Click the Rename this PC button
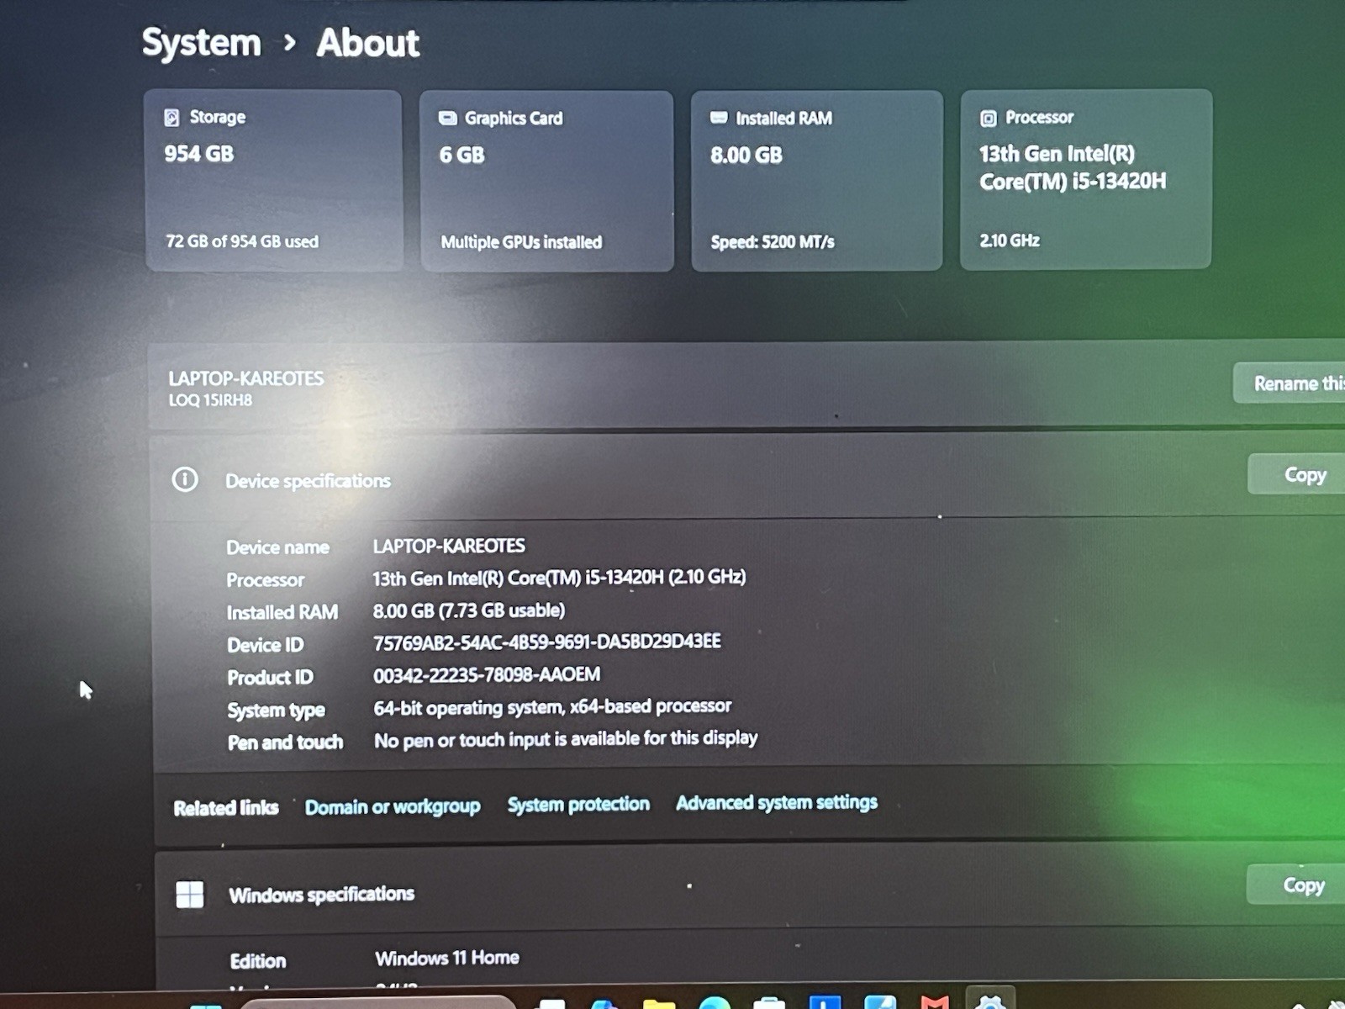1345x1009 pixels. click(x=1290, y=383)
